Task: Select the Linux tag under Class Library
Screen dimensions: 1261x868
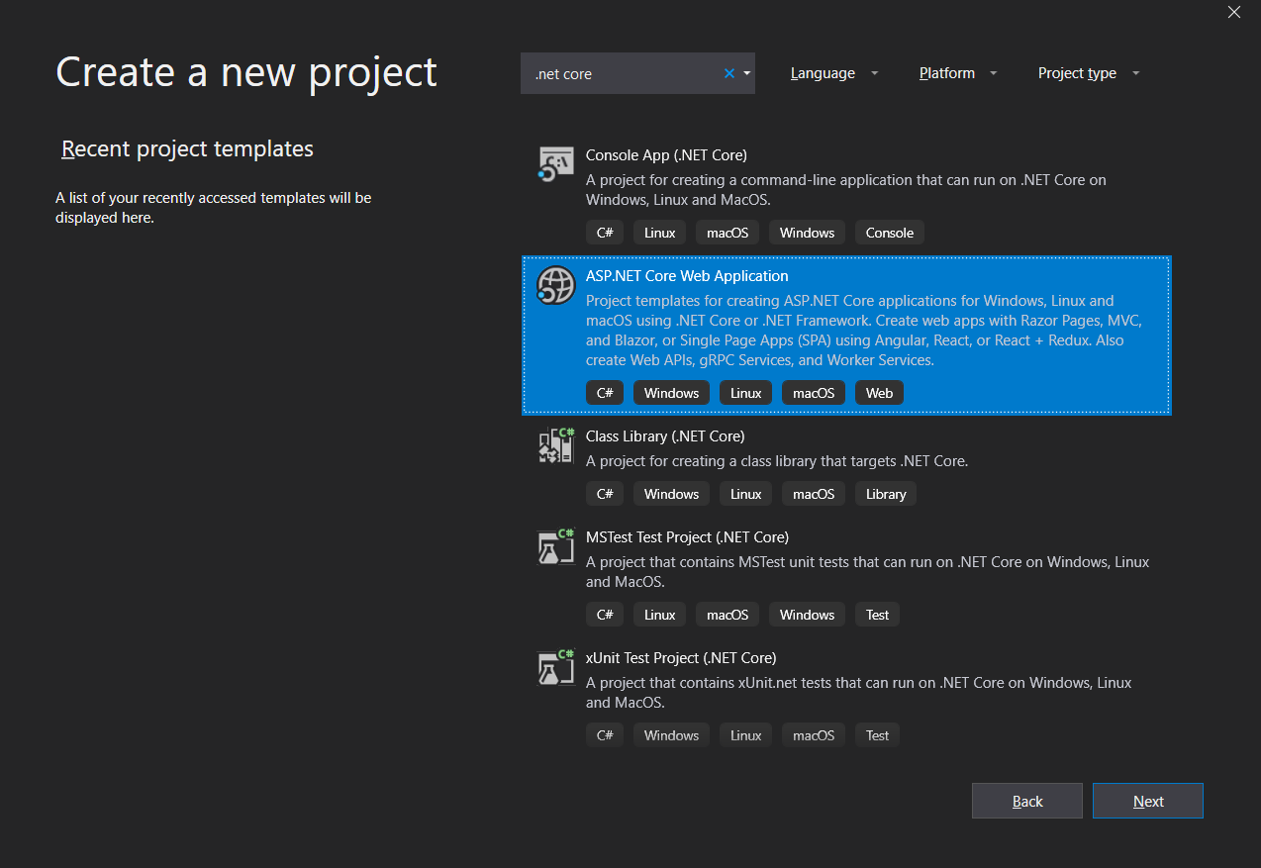Action: point(745,493)
